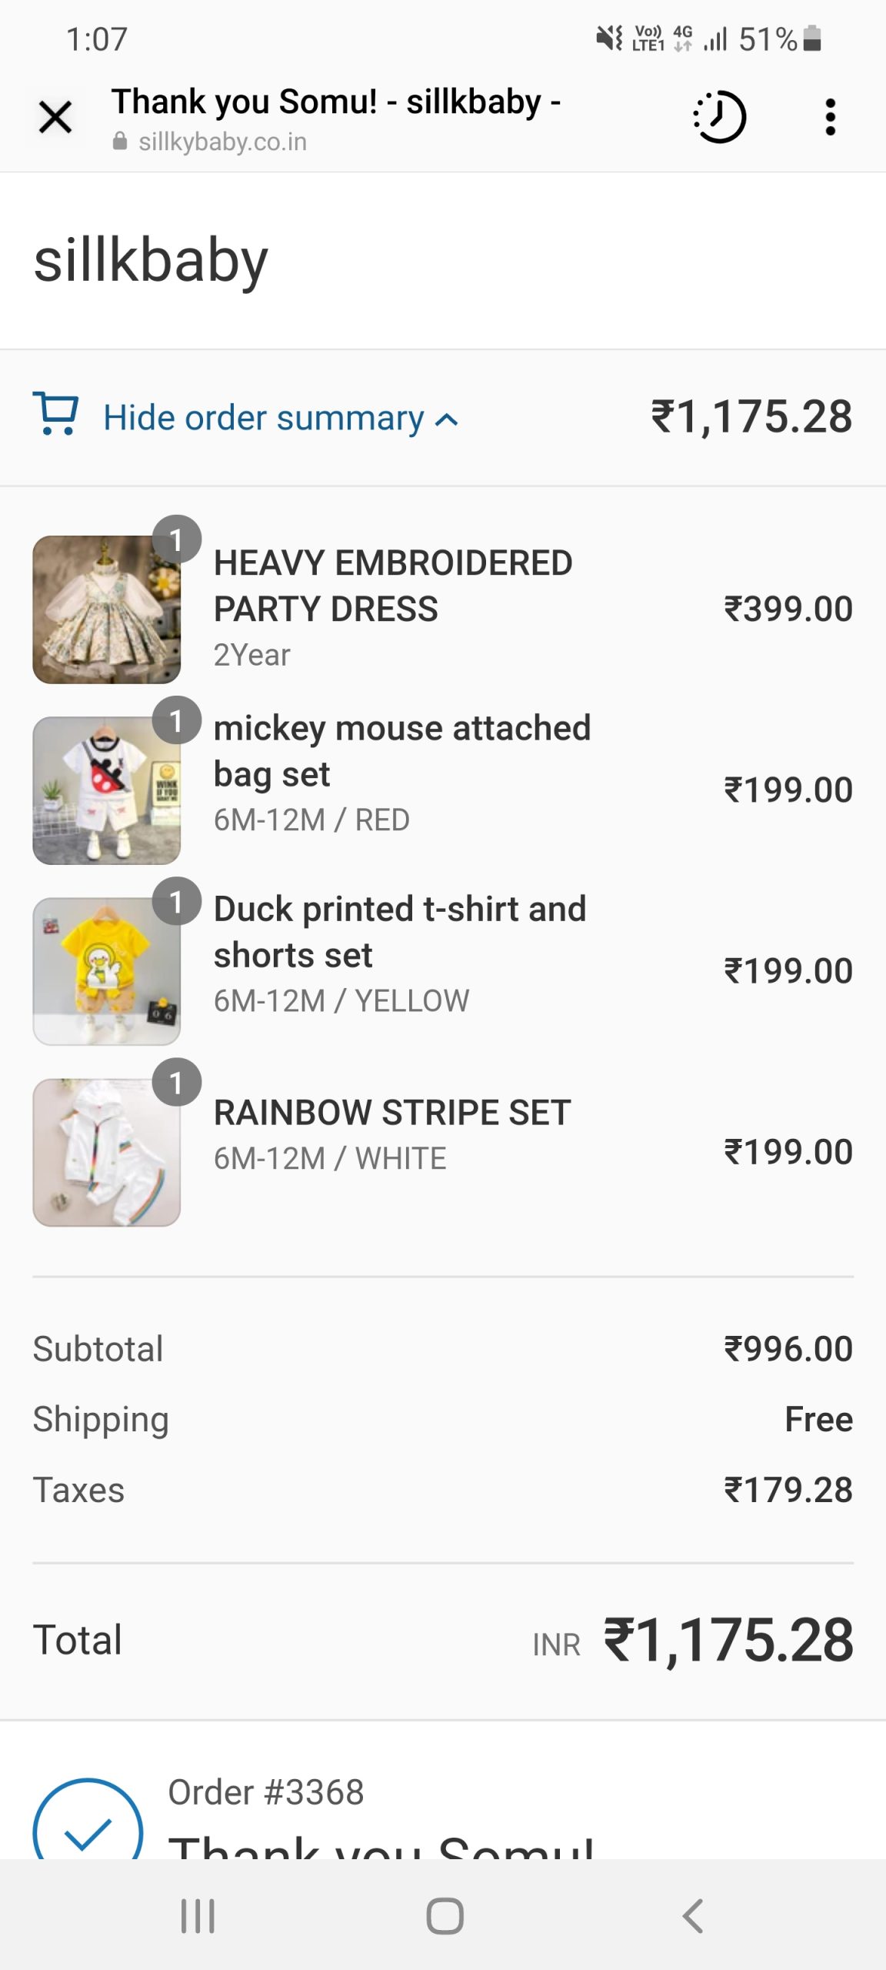Viewport: 886px width, 1970px height.
Task: Close the browser tab with X
Action: 55,118
